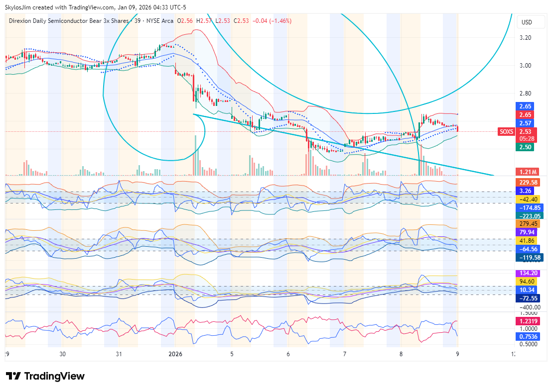Click the pink '1.2319' indicator value
The width and height of the screenshot is (552, 391).
point(528,321)
